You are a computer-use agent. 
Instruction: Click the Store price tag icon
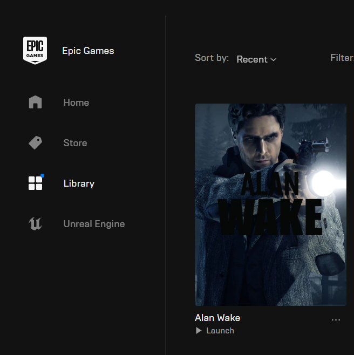pos(35,142)
